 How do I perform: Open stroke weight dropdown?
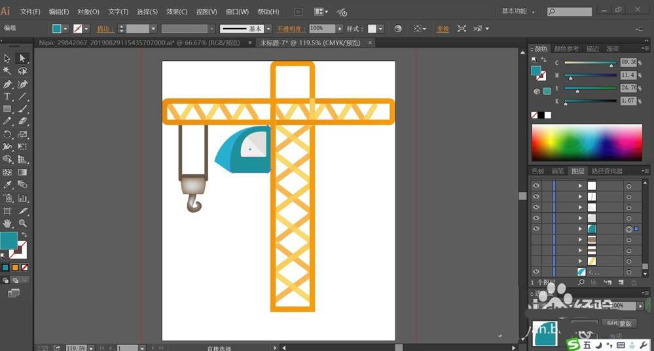[153, 28]
